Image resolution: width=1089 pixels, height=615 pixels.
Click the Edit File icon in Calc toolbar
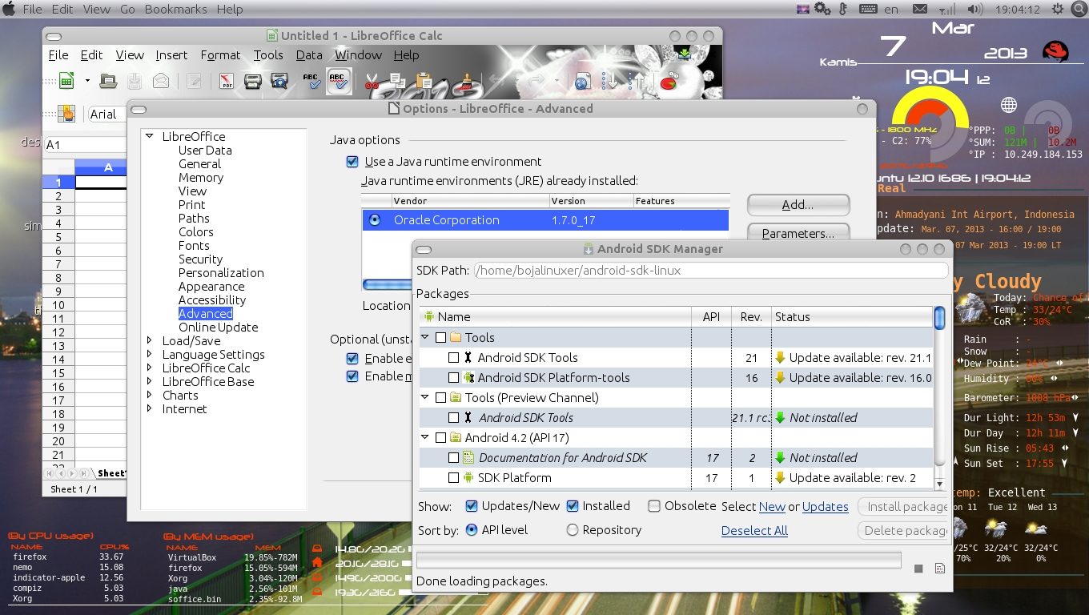tap(193, 81)
